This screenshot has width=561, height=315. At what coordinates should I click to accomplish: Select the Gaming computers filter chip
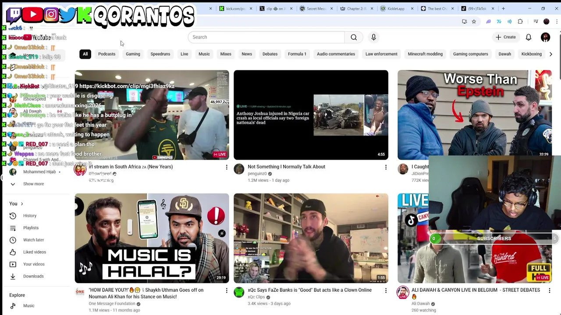pos(471,54)
